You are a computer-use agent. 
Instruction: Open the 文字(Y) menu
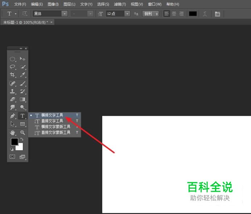point(86,4)
